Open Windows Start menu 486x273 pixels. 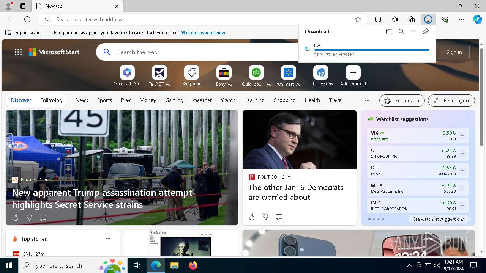9,265
